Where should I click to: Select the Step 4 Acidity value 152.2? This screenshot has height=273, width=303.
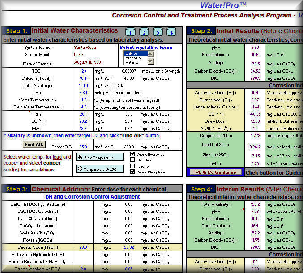pos(255,233)
